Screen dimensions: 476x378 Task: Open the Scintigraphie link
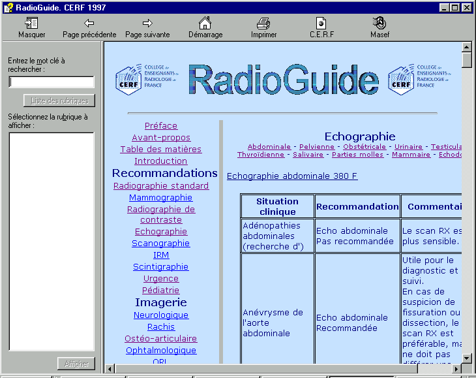click(161, 267)
